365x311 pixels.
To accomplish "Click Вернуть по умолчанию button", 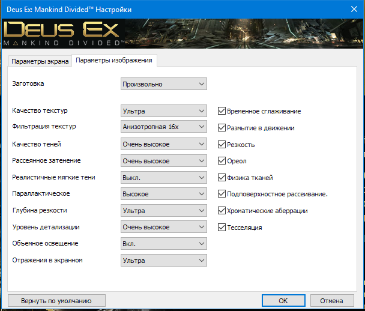I will click(56, 301).
